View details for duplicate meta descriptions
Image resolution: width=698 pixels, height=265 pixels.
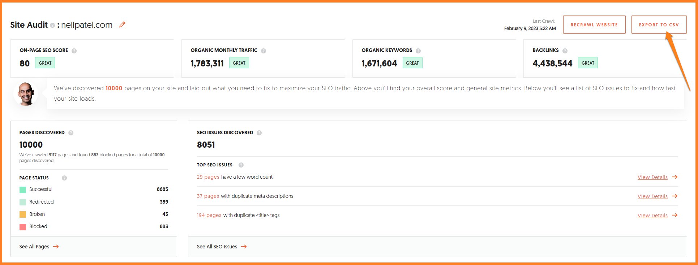coord(652,196)
